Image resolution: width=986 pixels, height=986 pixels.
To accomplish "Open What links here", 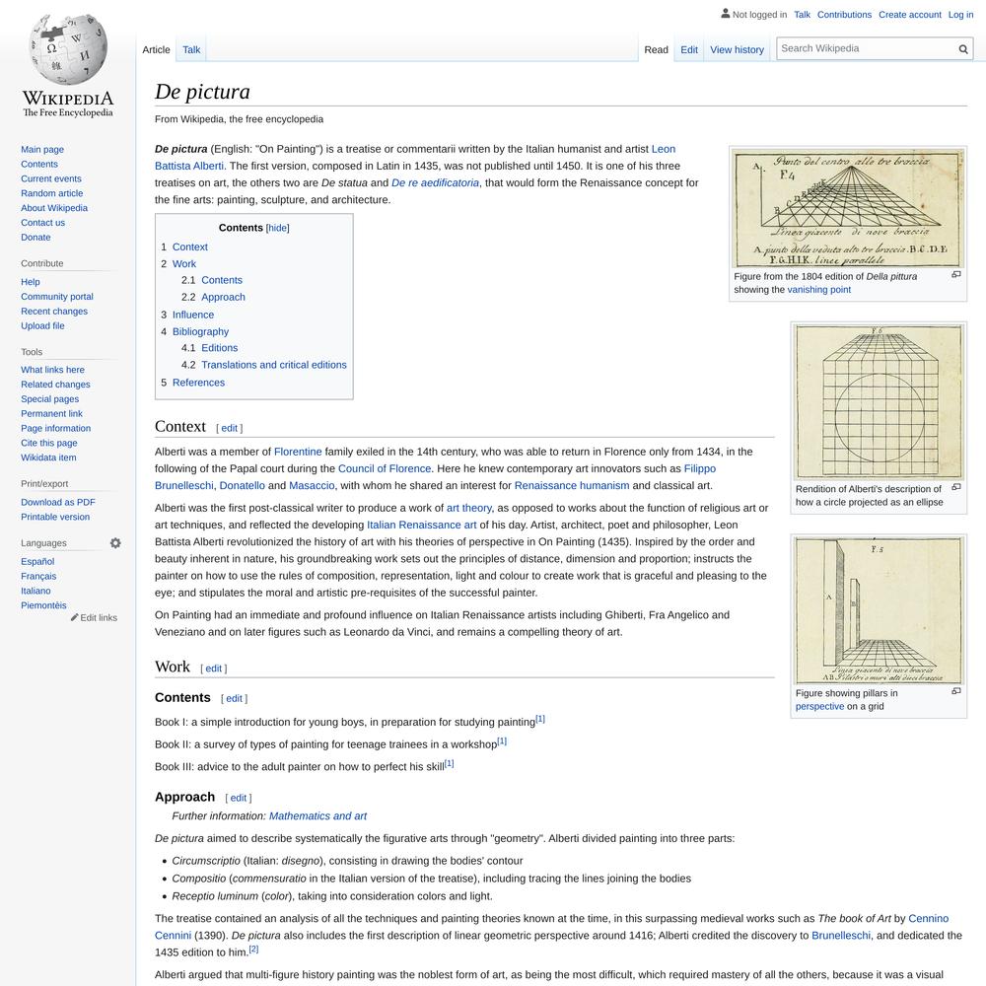I will (x=52, y=370).
